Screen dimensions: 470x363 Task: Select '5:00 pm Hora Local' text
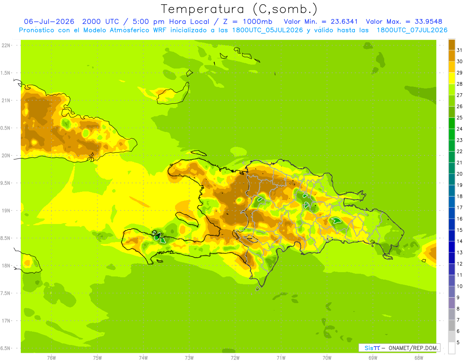(x=170, y=22)
